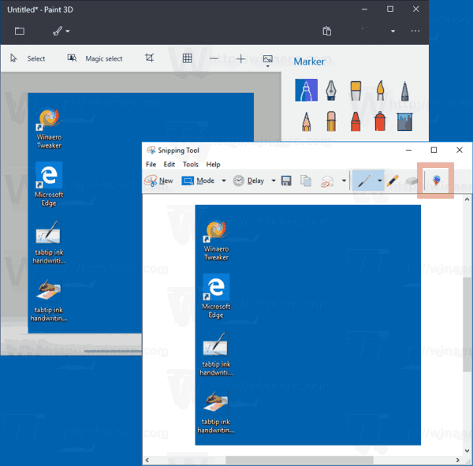Click Microsoft Edge icon on Paint 3D canvas
This screenshot has height=466, width=473.
(49, 185)
